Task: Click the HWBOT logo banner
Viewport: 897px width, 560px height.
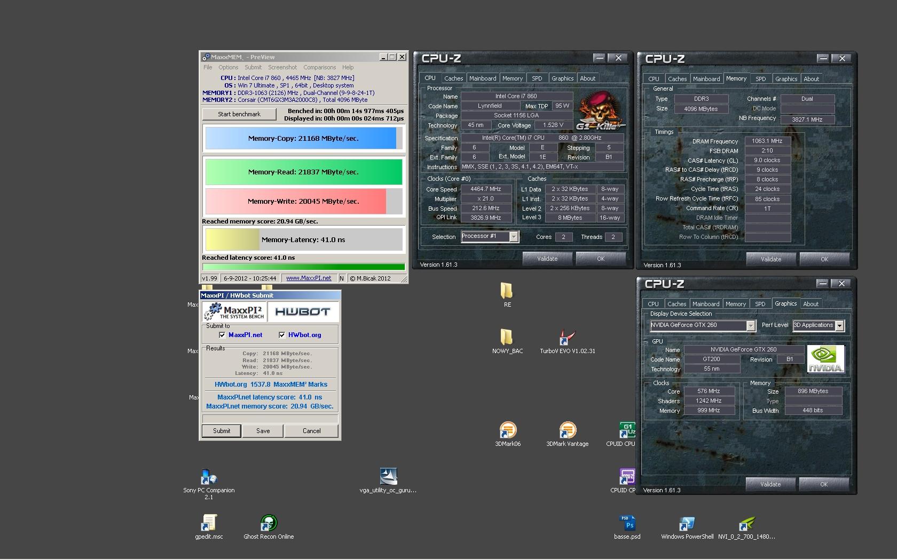Action: pyautogui.click(x=303, y=311)
